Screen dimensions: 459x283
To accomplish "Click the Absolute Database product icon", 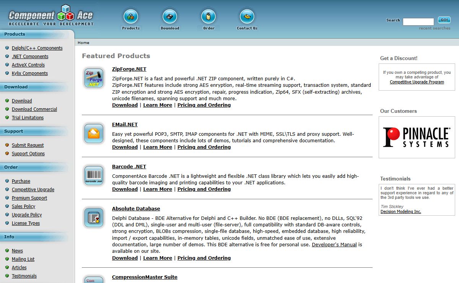I will 94,218.
